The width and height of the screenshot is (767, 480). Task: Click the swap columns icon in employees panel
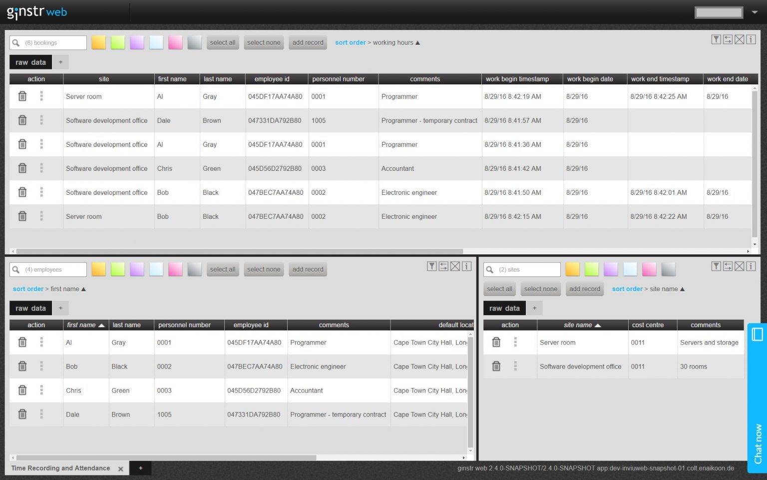(443, 266)
